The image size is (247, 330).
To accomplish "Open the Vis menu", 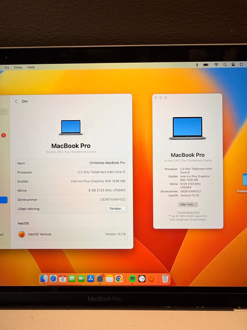I will [7, 68].
